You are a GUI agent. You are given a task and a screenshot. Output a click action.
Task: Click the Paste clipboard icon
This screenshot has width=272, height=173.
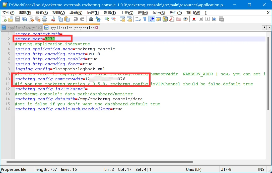(67, 19)
